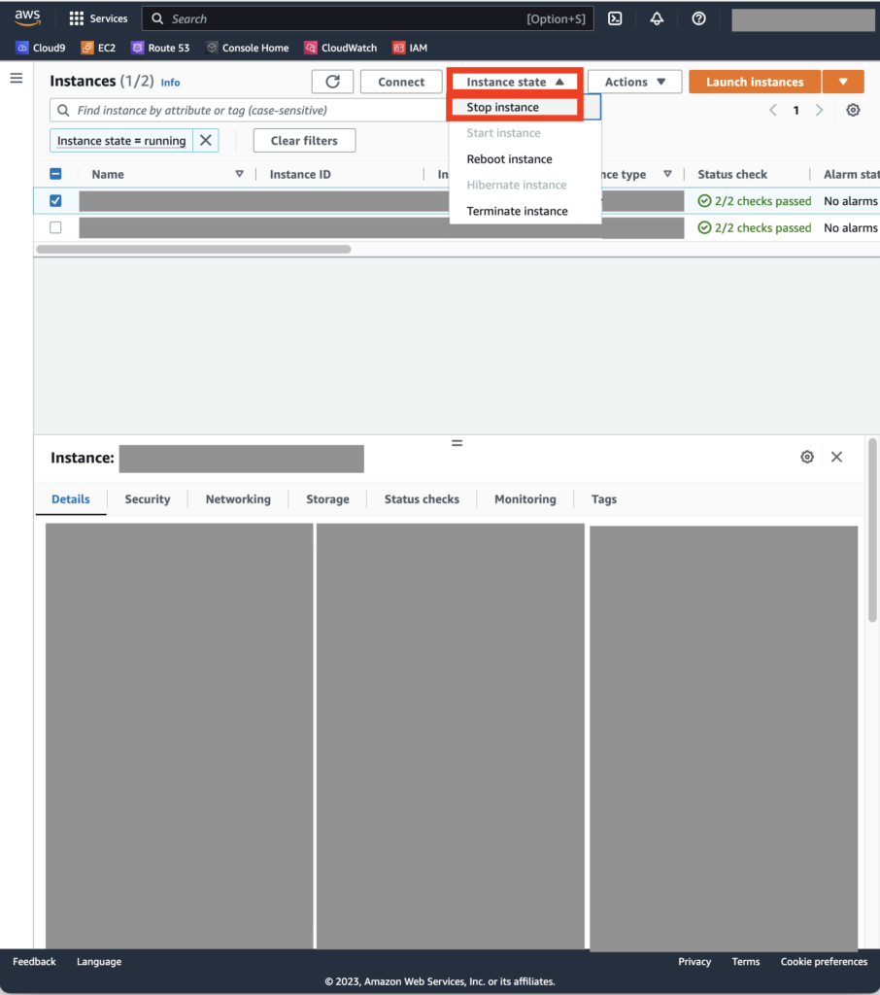Open the help question mark icon
This screenshot has width=880, height=995.
[x=698, y=18]
